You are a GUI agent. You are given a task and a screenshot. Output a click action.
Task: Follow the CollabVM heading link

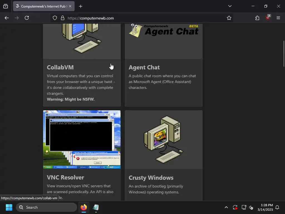60,67
